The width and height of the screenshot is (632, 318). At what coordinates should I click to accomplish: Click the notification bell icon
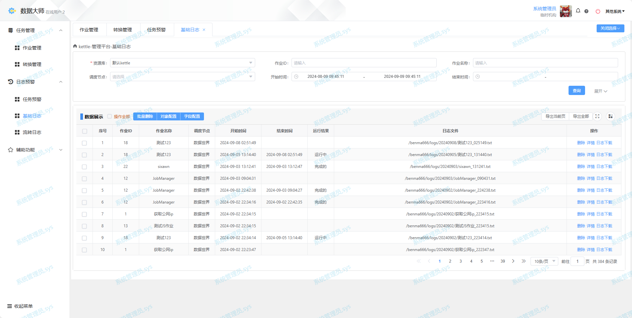[578, 11]
